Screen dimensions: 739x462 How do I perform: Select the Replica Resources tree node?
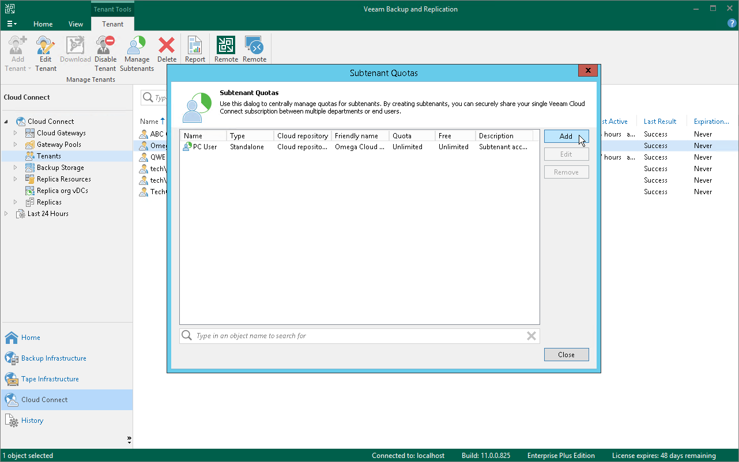pyautogui.click(x=64, y=179)
